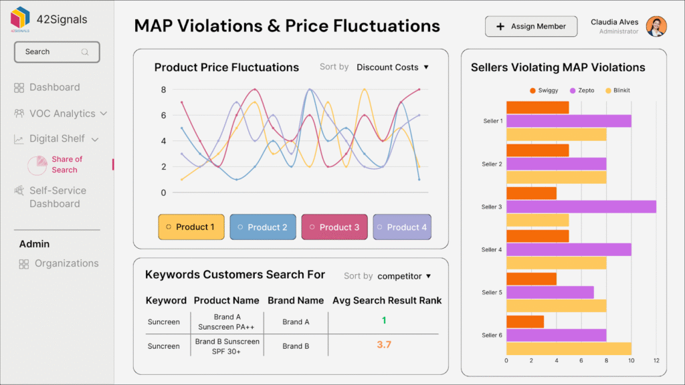The height and width of the screenshot is (385, 685).
Task: Expand the VOC Analytics menu
Action: (102, 113)
